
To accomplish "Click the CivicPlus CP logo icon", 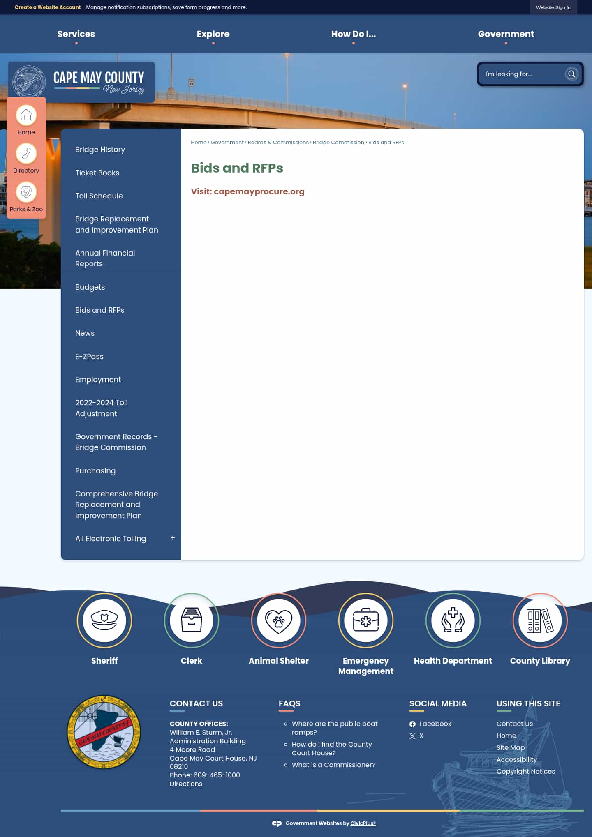I will pos(277,823).
